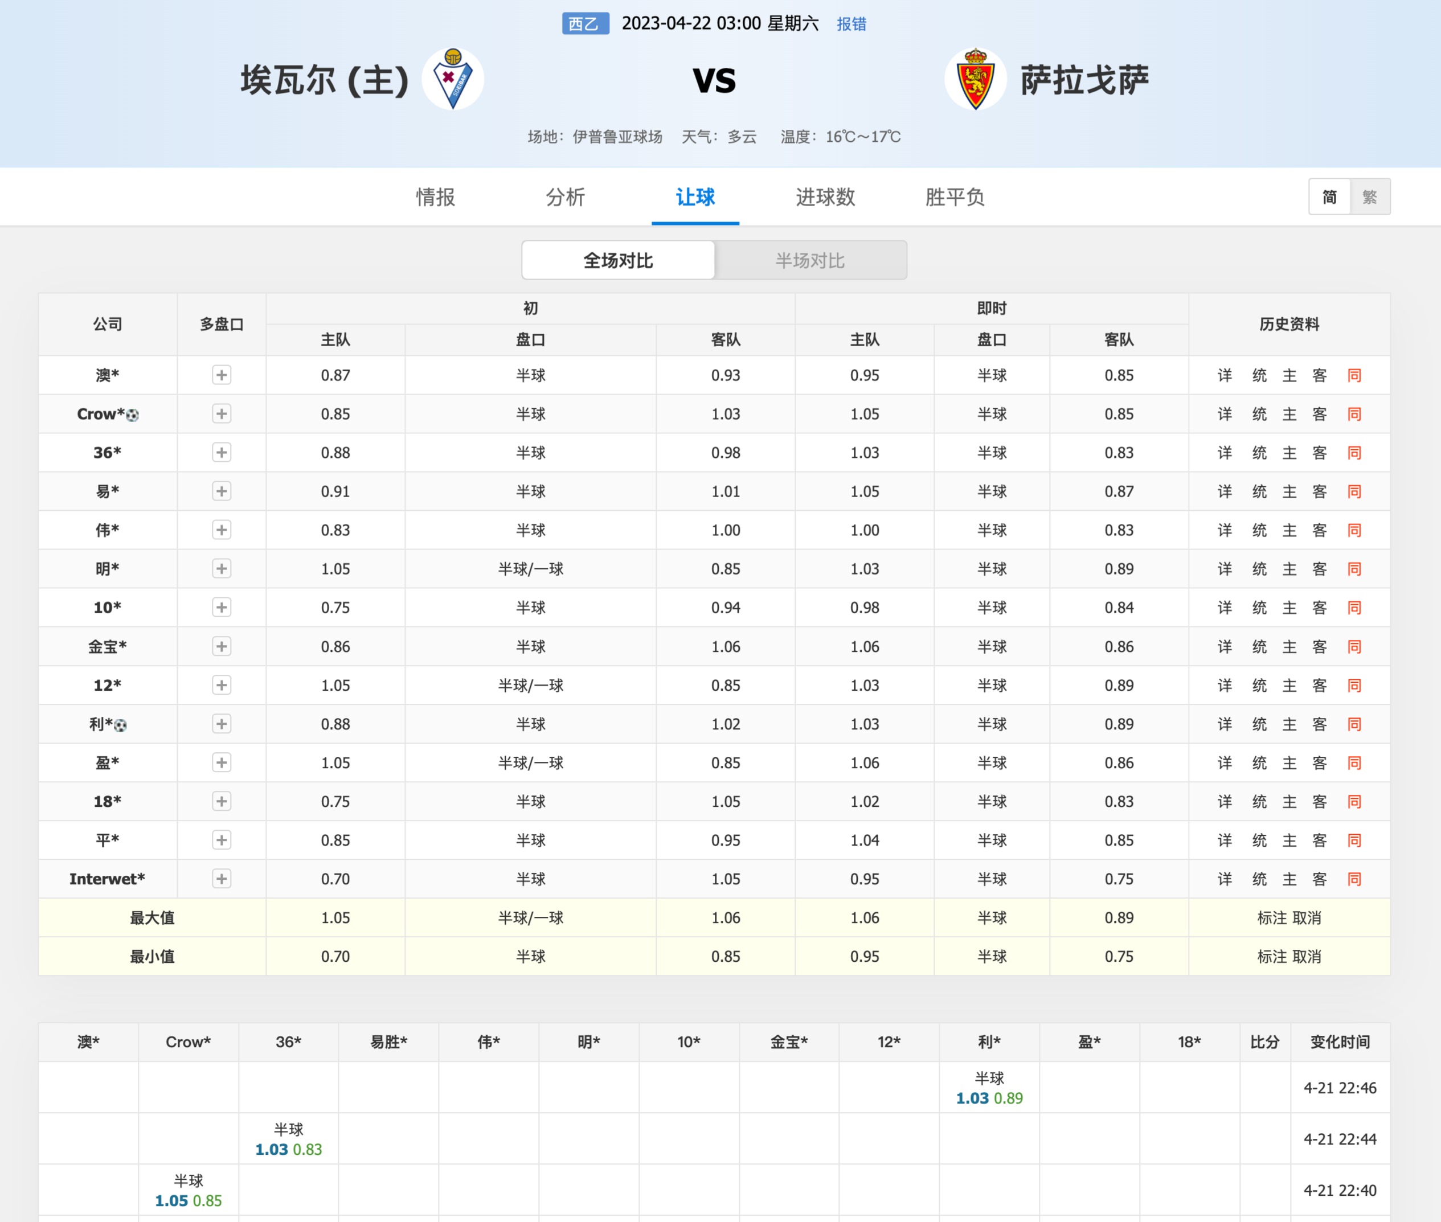Open 统 statistics for 平* row
This screenshot has height=1222, width=1441.
coord(1259,840)
